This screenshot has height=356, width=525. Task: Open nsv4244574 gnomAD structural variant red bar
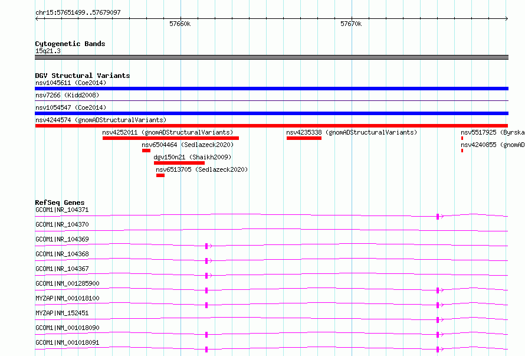point(271,126)
